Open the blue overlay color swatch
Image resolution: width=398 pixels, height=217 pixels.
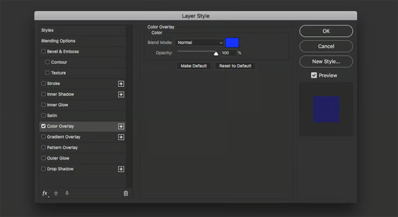[x=232, y=43]
